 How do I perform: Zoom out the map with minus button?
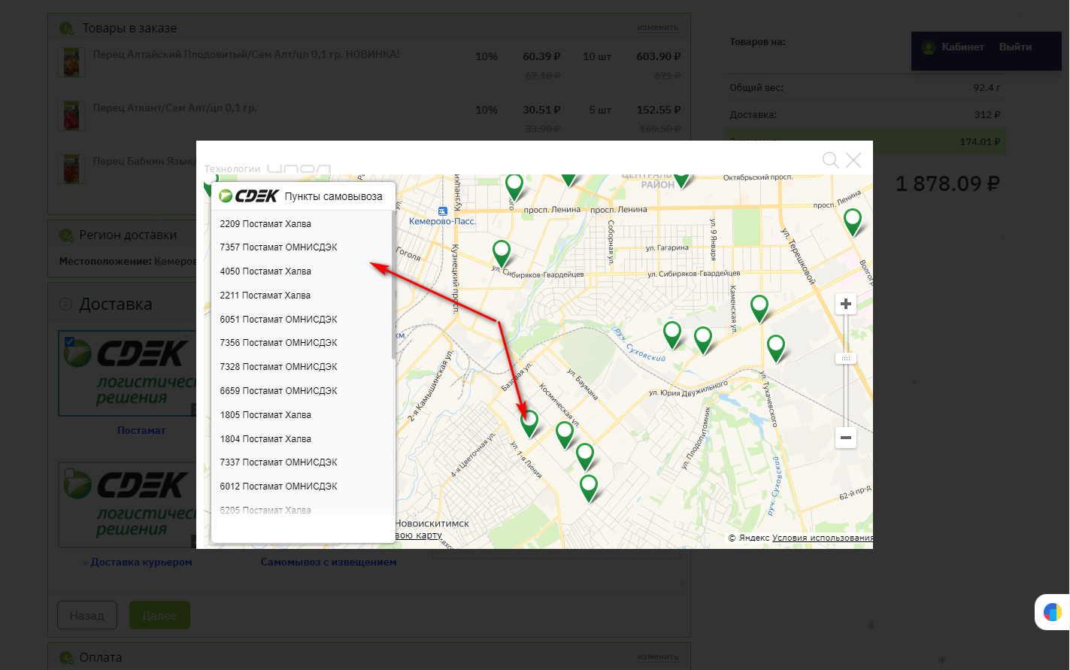[846, 437]
